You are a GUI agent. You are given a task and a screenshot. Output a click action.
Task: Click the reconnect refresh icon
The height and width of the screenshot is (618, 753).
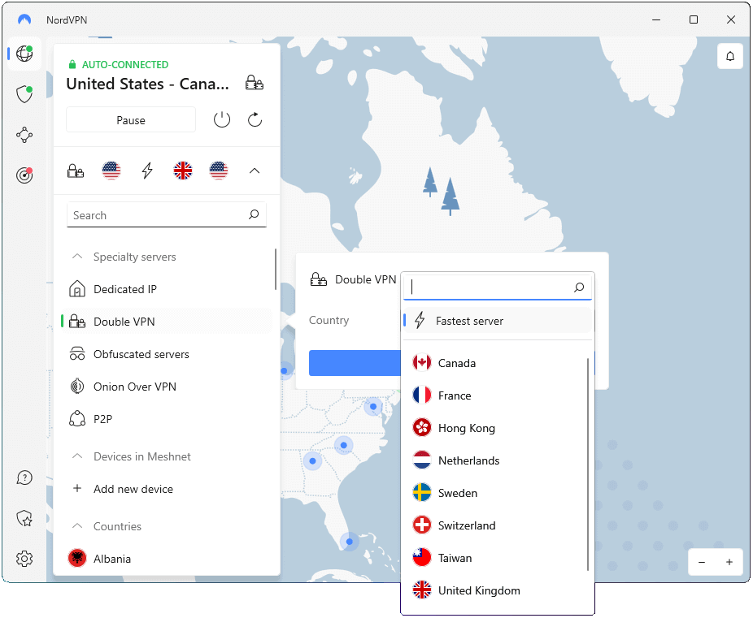pos(255,120)
